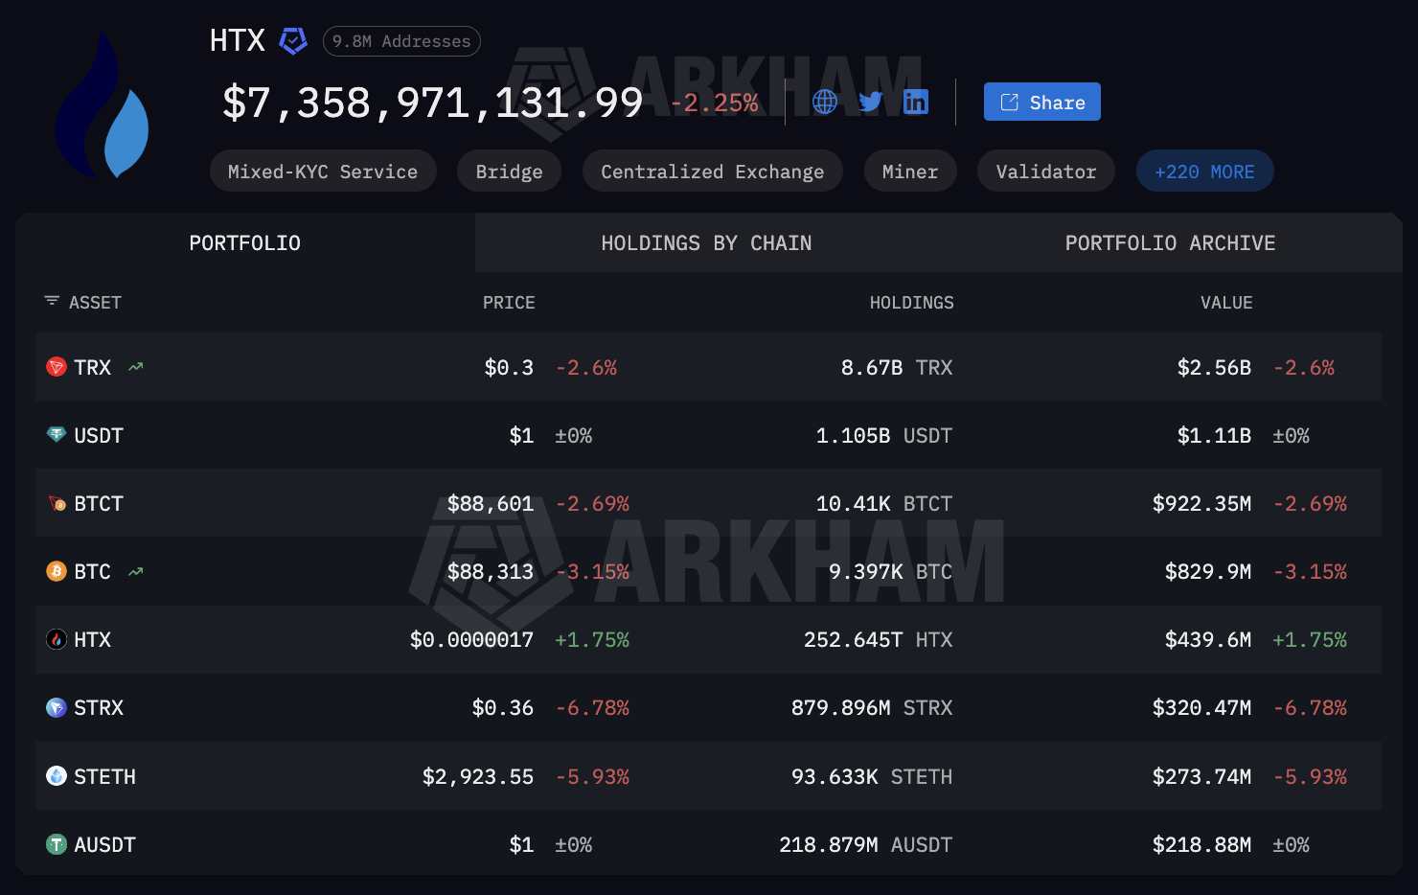Click the 879.896M STRX holdings
The image size is (1418, 895).
pyautogui.click(x=872, y=707)
